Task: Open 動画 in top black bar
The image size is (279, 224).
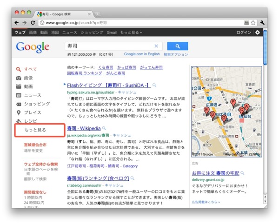Action: click(x=44, y=33)
